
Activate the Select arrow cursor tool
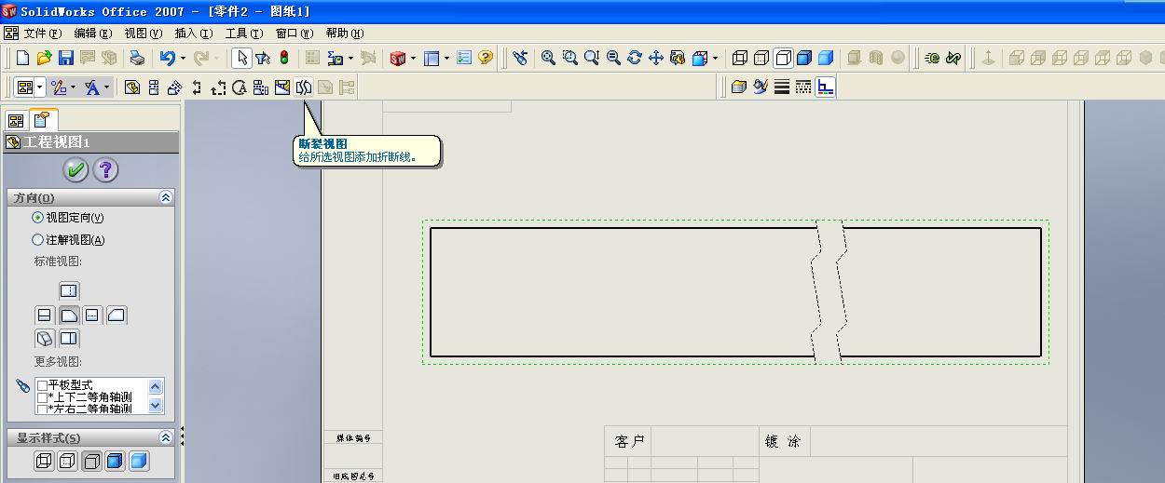tap(241, 58)
